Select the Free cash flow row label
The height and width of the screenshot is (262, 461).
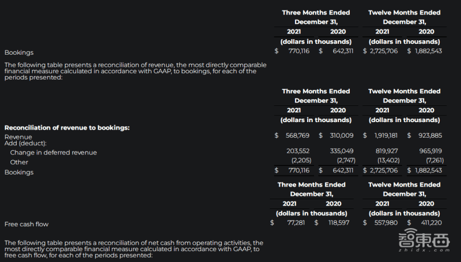click(27, 224)
